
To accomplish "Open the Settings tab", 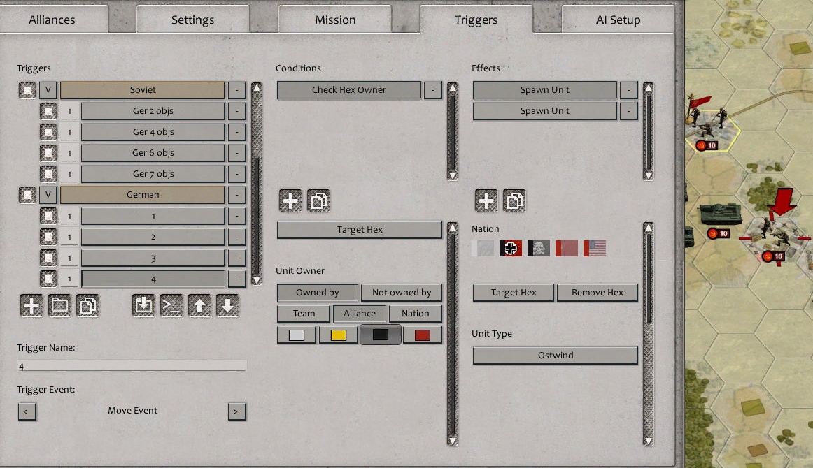I will [193, 20].
